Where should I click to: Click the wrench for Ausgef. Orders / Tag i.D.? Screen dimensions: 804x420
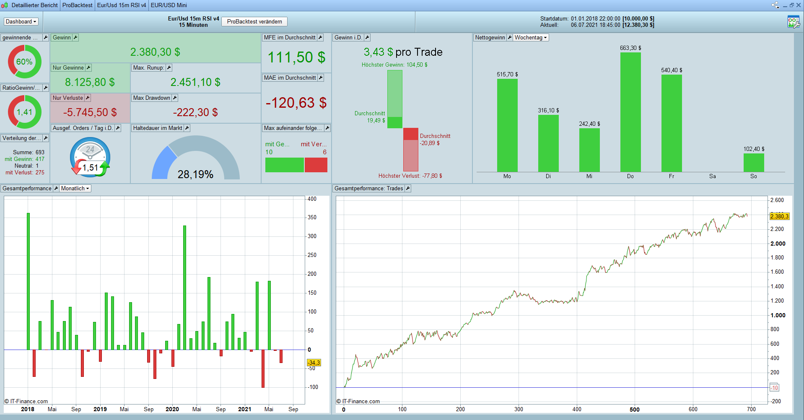[x=118, y=128]
